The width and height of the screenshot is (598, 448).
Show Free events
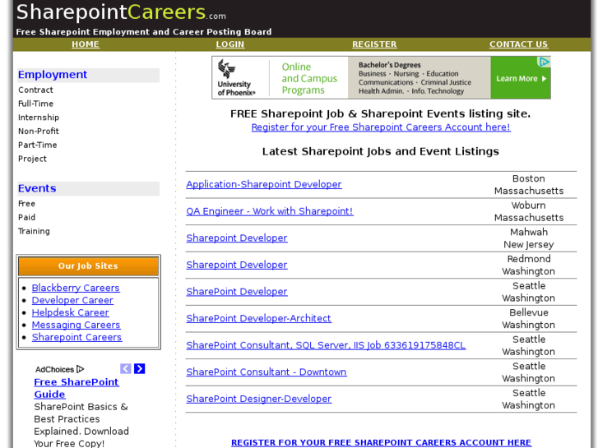26,204
